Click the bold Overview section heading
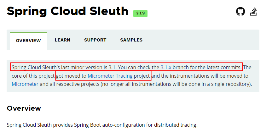 click(x=24, y=108)
